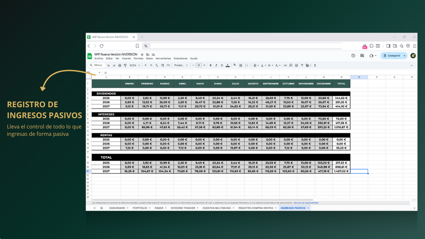The height and width of the screenshot is (239, 425).
Task: Open the text color picker
Action: click(228, 65)
